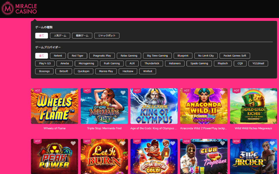Favorite Triple Stop: Mermaids Find heart icon
Image resolution: width=279 pixels, height=174 pixels.
(123, 93)
